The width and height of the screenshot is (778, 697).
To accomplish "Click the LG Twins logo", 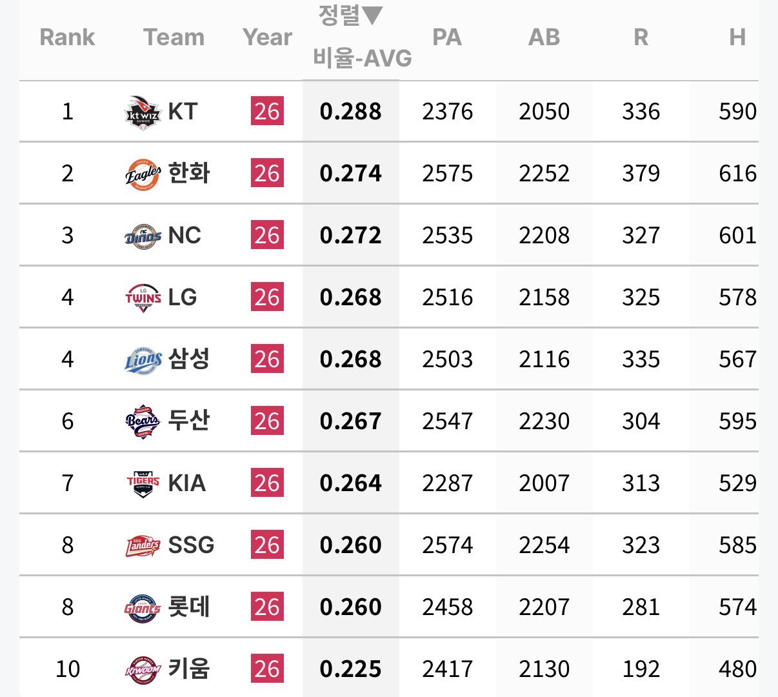I will [x=143, y=298].
